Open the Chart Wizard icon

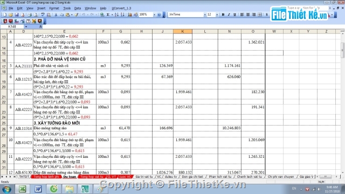[x=130, y=15]
